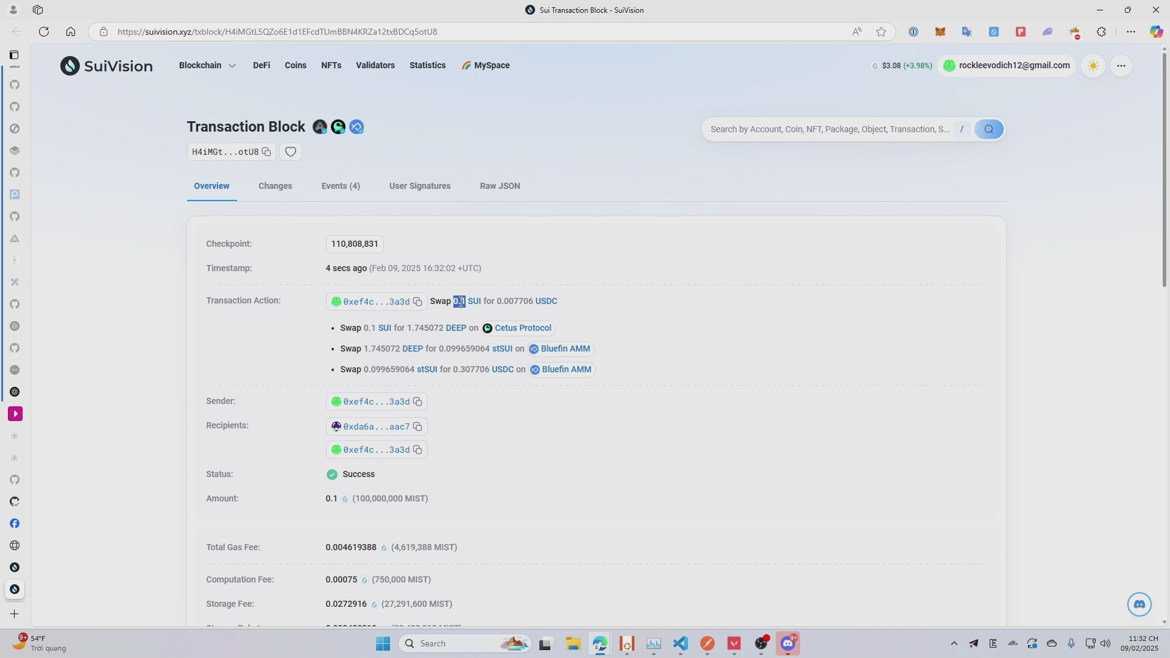Open the Copilot sidebar icon
Screen dimensions: 1170x658
coord(1156,32)
